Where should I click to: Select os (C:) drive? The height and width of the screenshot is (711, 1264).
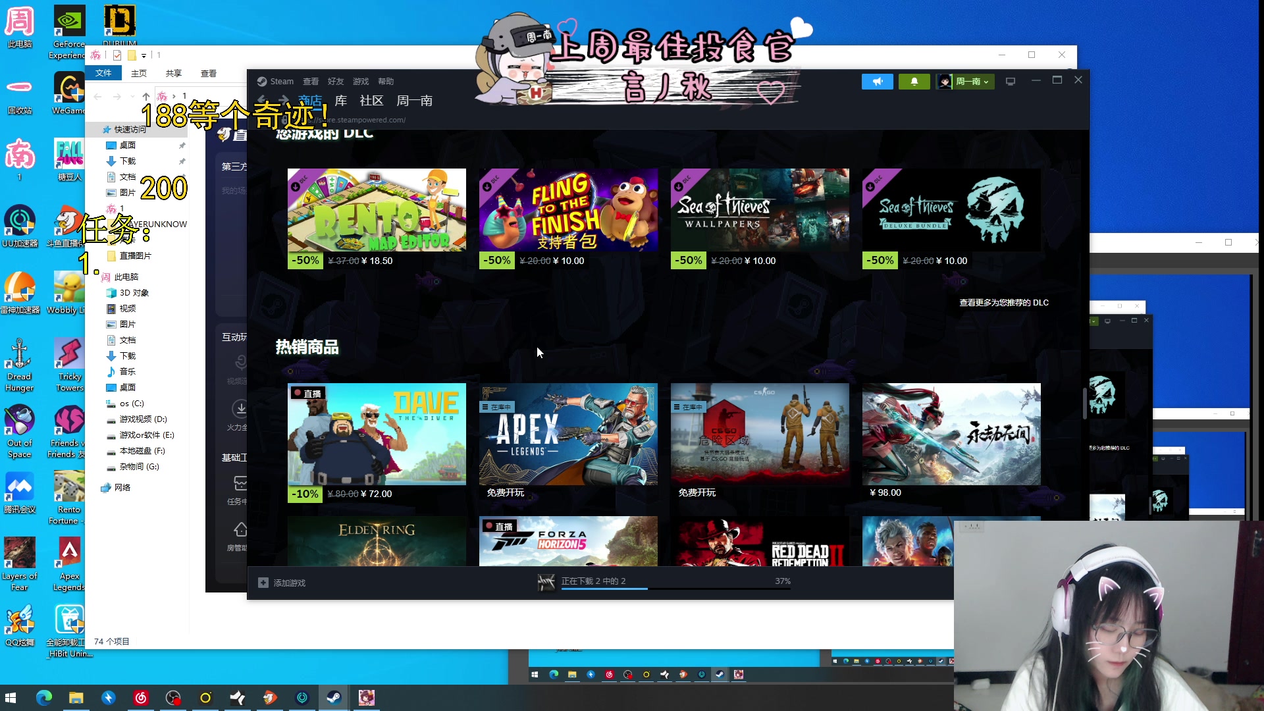[x=131, y=404]
